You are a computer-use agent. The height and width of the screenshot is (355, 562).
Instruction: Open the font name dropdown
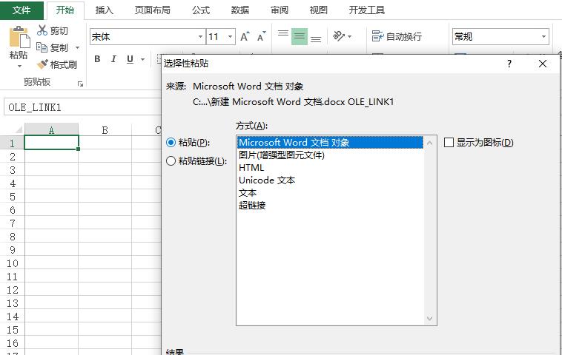(200, 36)
